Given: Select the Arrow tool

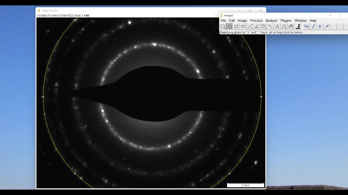Looking at the screenshot, I should pyautogui.click(x=327, y=27).
